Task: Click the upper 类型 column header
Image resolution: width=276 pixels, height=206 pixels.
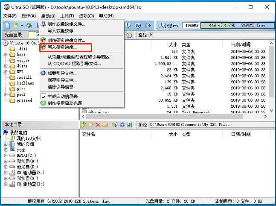Action: [x=186, y=44]
